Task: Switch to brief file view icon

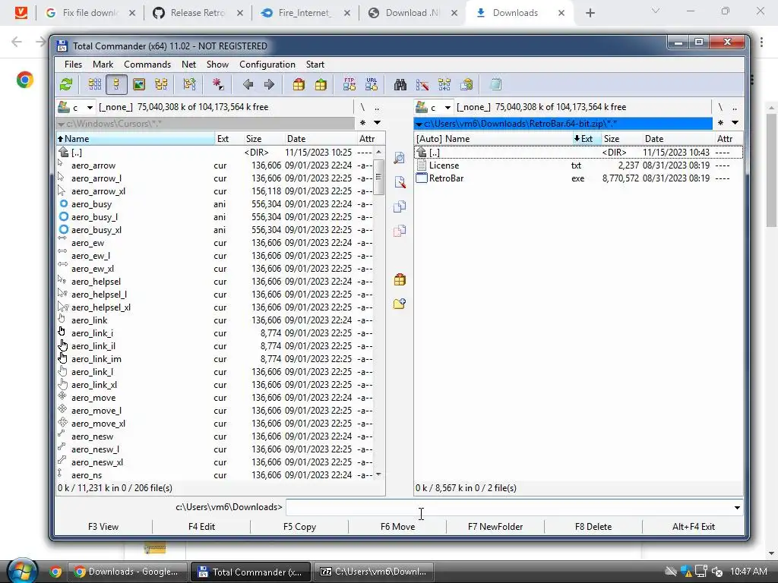Action: (95, 84)
